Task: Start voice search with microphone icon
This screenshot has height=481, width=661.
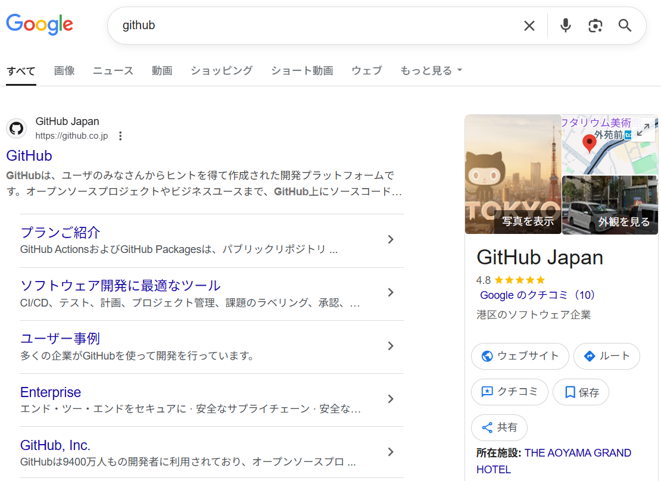Action: pyautogui.click(x=566, y=26)
